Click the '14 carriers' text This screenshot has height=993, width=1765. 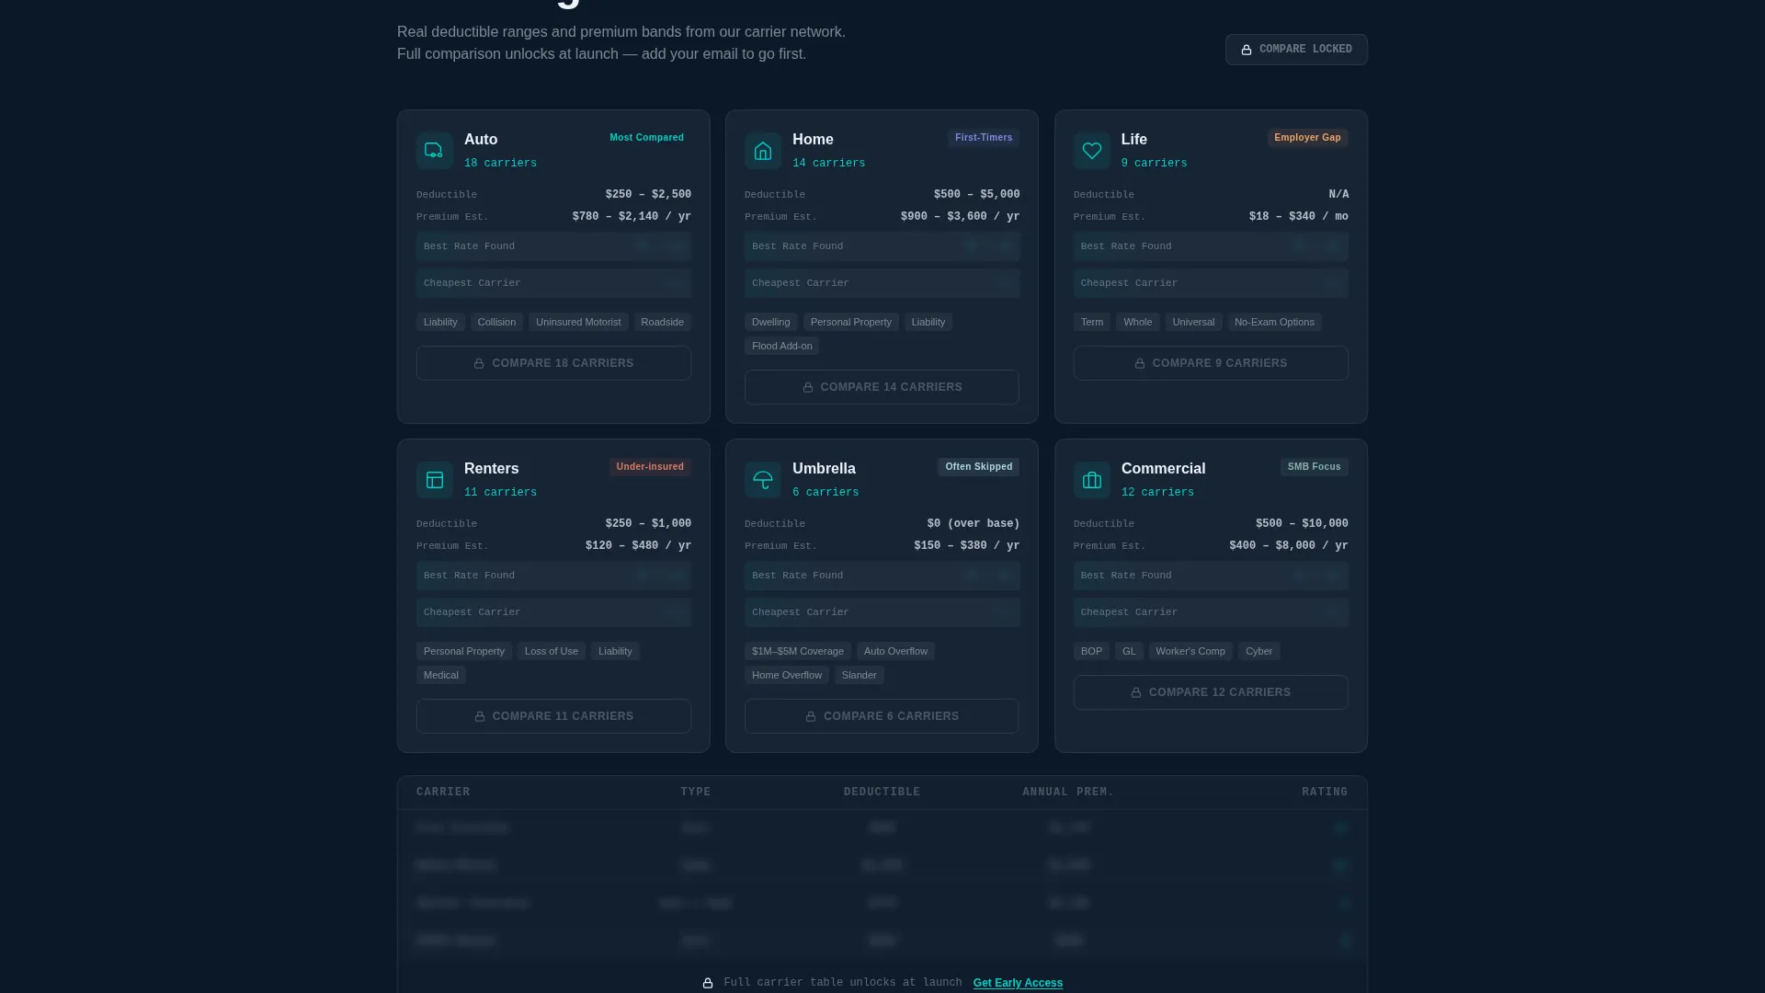point(828,164)
